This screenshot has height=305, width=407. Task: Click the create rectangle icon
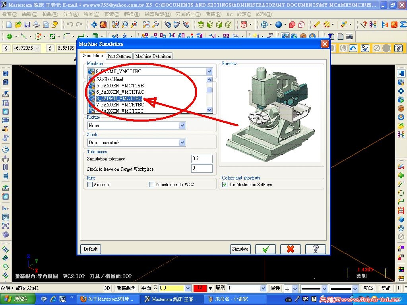tap(52, 37)
